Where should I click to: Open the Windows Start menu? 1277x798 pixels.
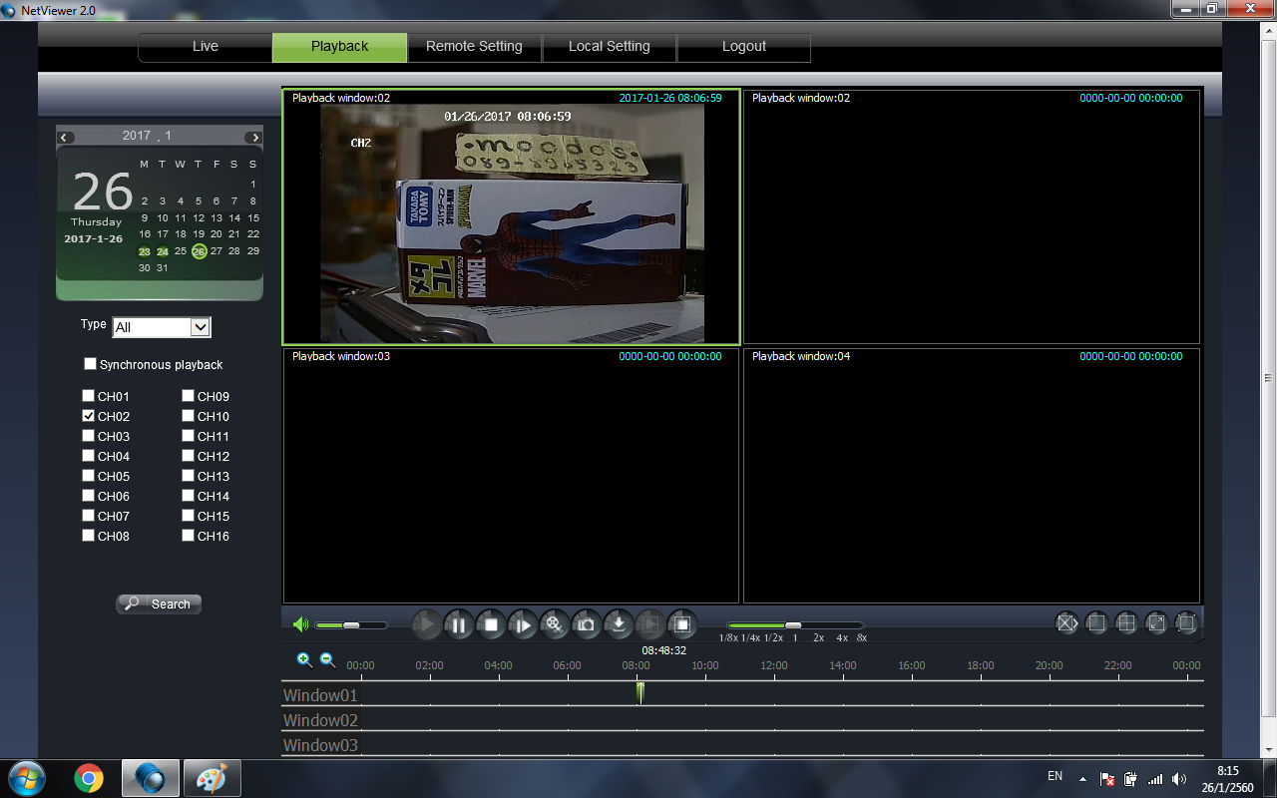point(25,778)
